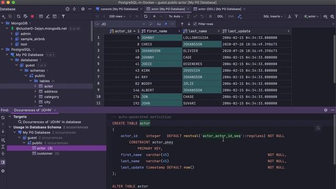336x189 pixels.
Task: Open the query console icon in Database toolbar
Action: (x=55, y=16)
